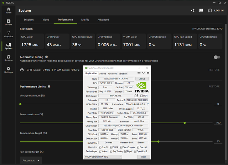Click the NVIDIA logo in GPU-Z

tap(142, 87)
